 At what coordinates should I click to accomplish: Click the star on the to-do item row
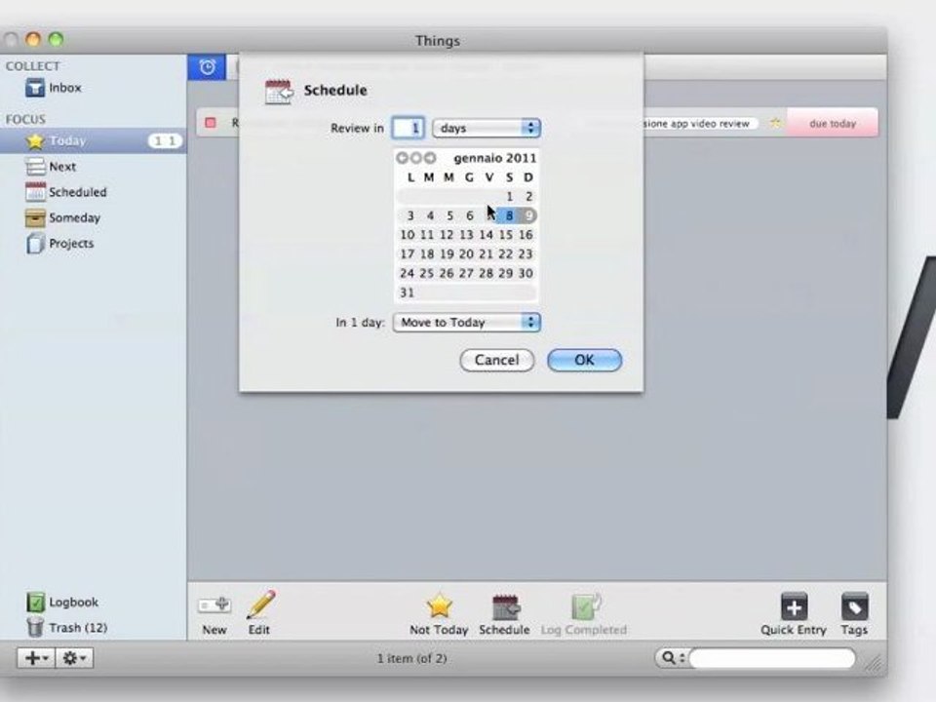tap(775, 123)
